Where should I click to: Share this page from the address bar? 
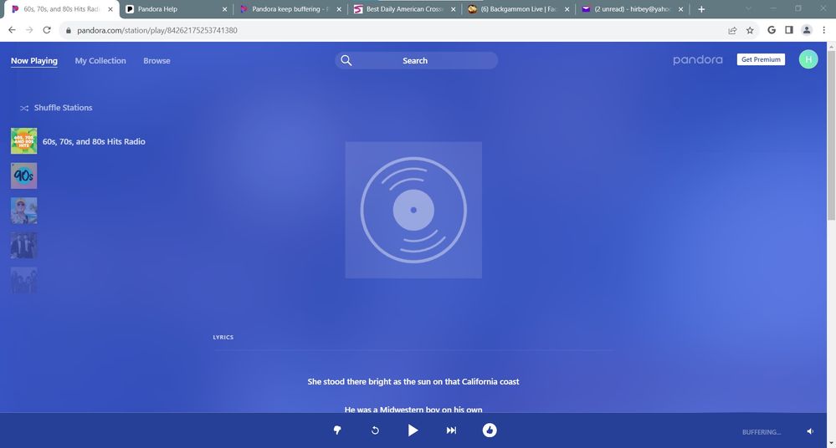(732, 30)
